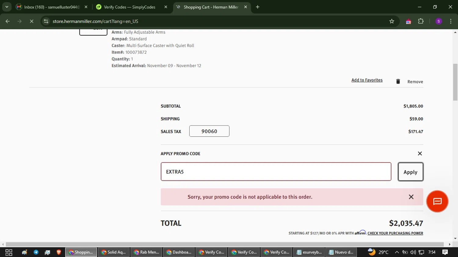This screenshot has width=458, height=257.
Task: Click the trash can remove icon
Action: [398, 81]
